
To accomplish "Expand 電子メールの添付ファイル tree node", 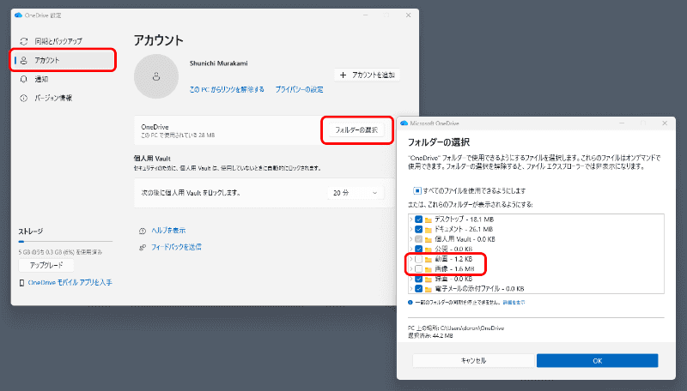I will coord(411,289).
